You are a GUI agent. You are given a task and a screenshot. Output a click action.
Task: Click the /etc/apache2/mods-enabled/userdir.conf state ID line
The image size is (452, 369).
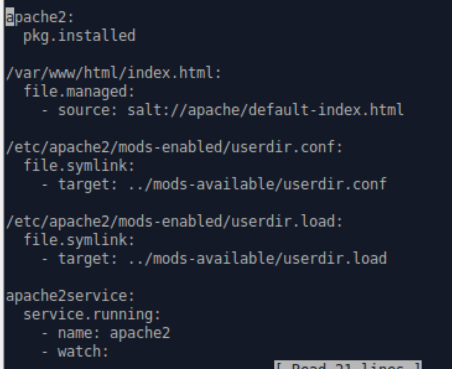[174, 147]
